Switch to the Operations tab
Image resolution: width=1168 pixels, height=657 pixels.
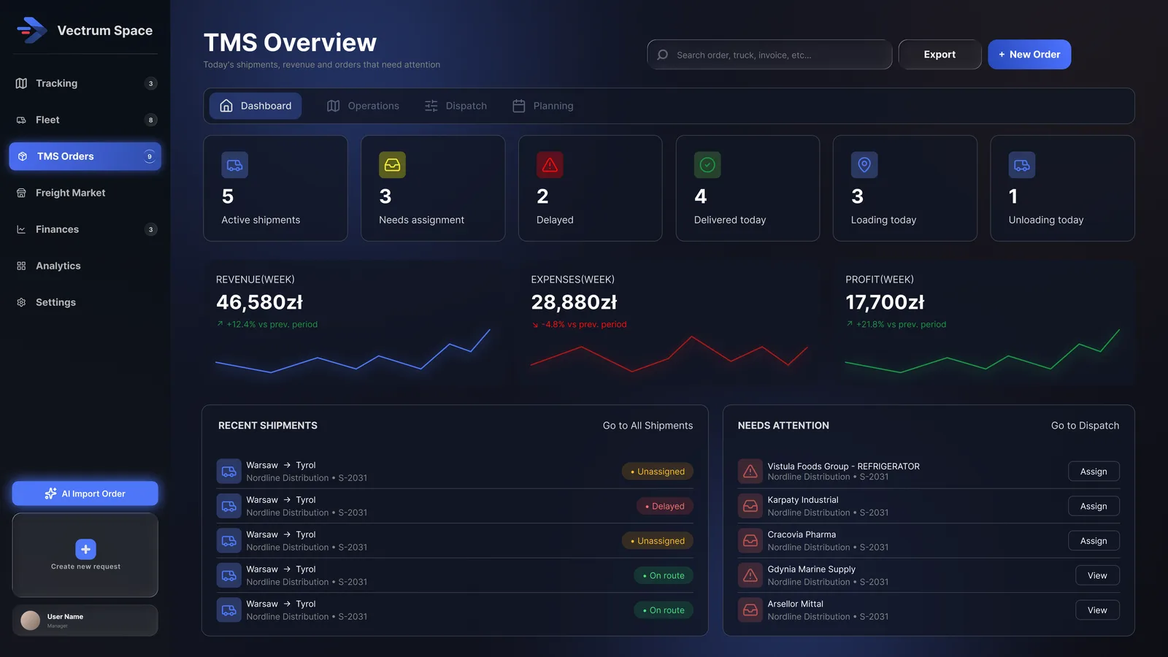pos(363,106)
